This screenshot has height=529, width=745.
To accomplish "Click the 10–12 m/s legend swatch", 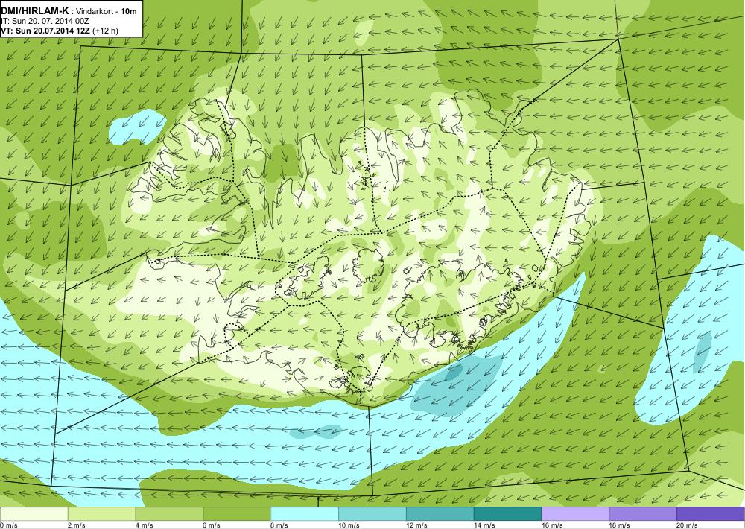I will pos(372,514).
